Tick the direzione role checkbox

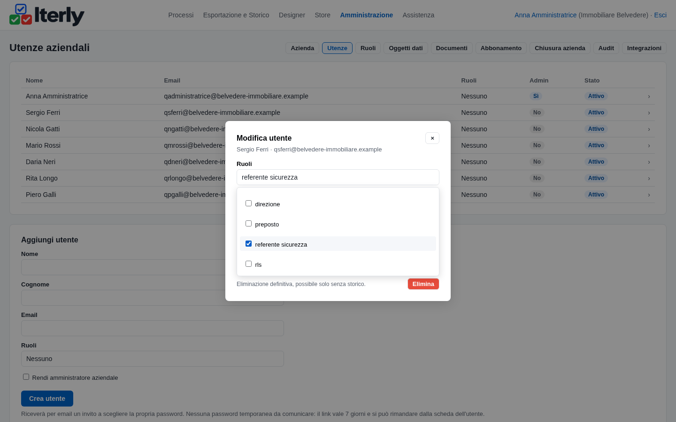coord(248,203)
